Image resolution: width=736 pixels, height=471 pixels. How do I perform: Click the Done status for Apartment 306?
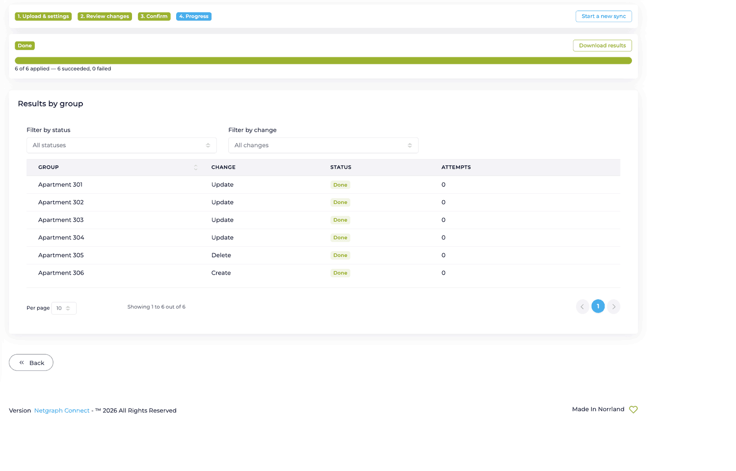(x=340, y=273)
